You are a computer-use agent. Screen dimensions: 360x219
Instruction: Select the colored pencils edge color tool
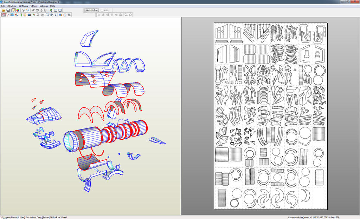16,15
